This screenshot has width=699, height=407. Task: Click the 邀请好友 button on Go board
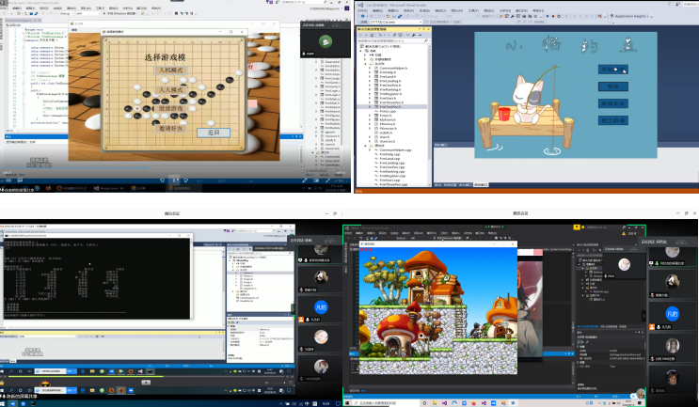pos(170,128)
